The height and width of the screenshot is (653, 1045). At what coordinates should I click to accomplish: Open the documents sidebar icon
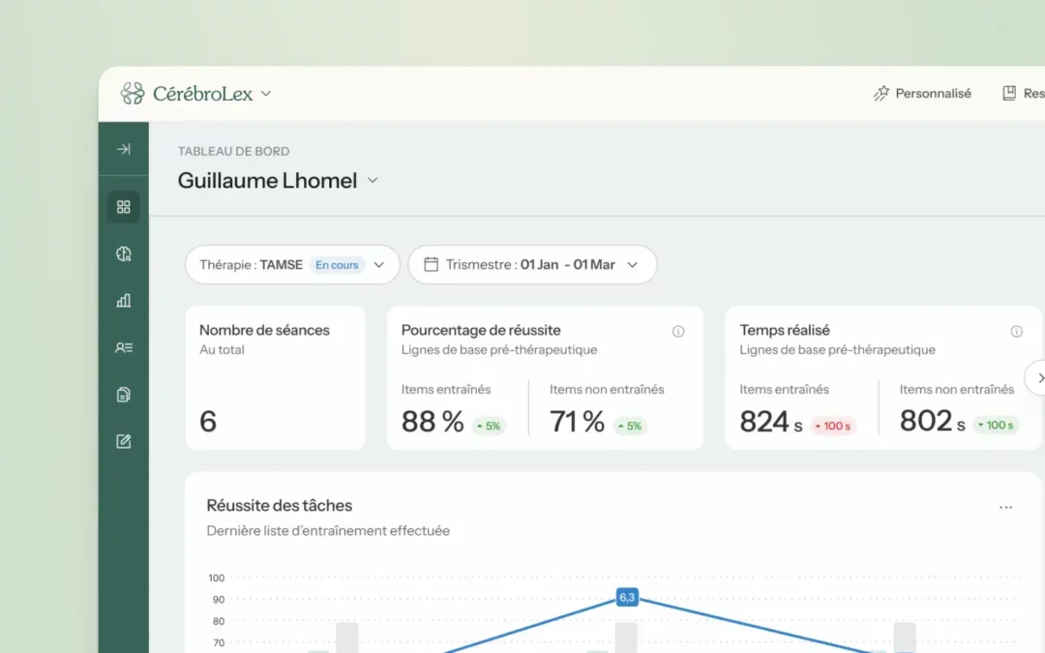coord(123,395)
